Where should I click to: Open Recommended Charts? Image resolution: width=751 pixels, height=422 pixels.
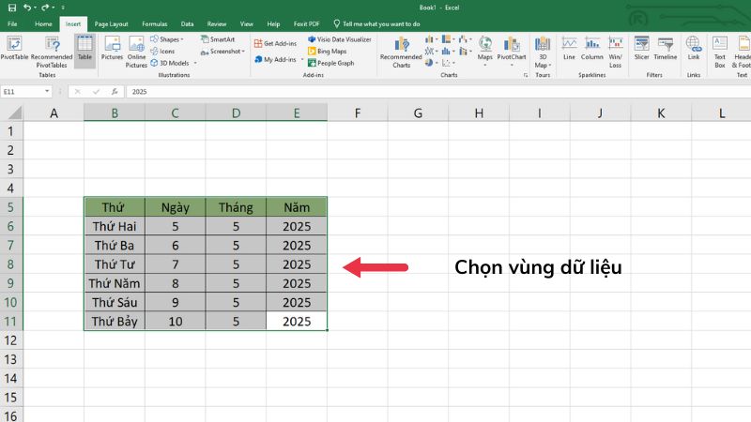pyautogui.click(x=401, y=51)
